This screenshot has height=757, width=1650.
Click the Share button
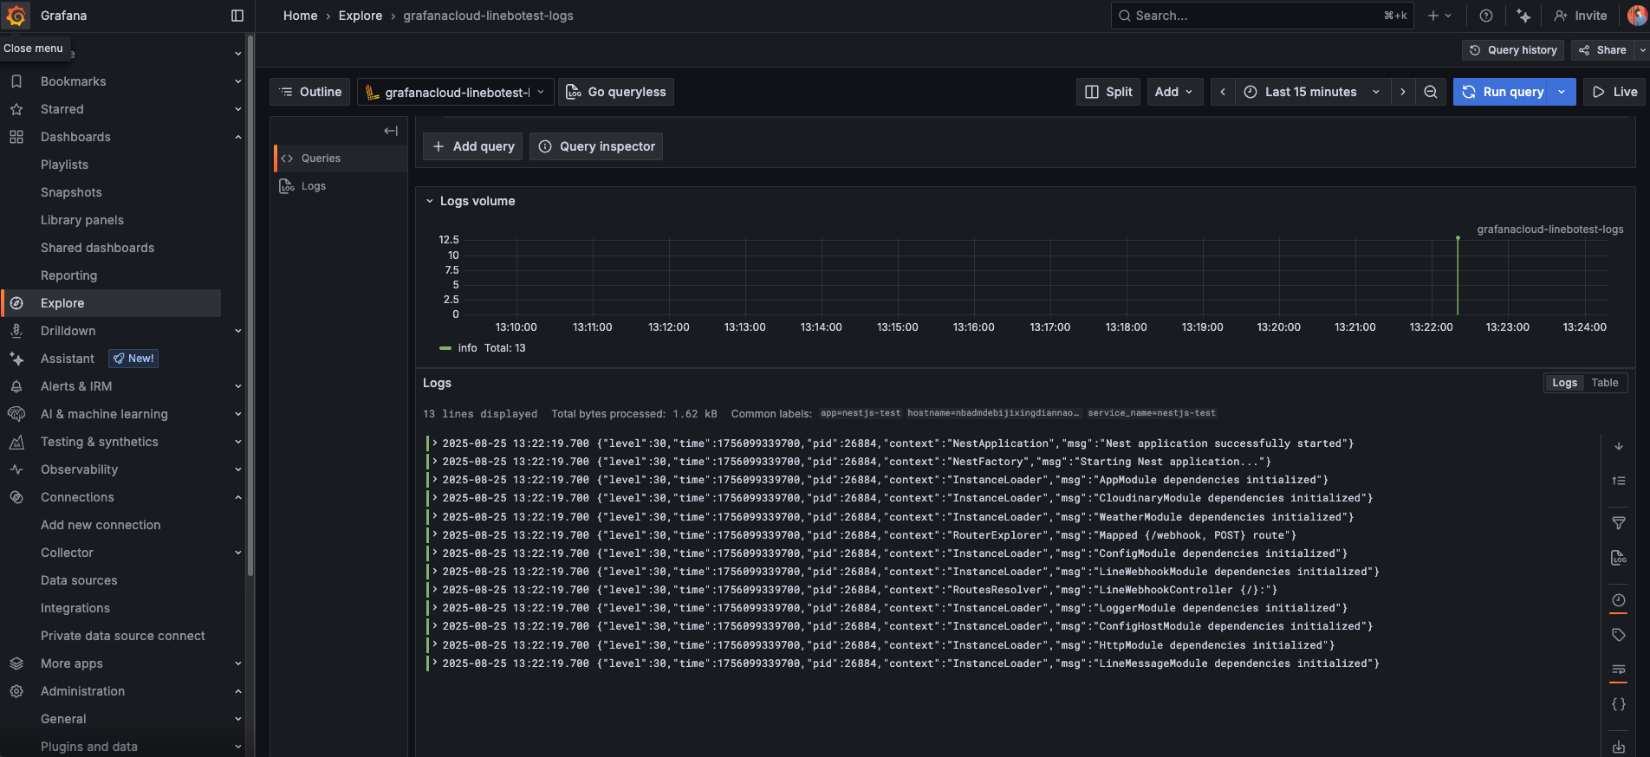pyautogui.click(x=1602, y=50)
